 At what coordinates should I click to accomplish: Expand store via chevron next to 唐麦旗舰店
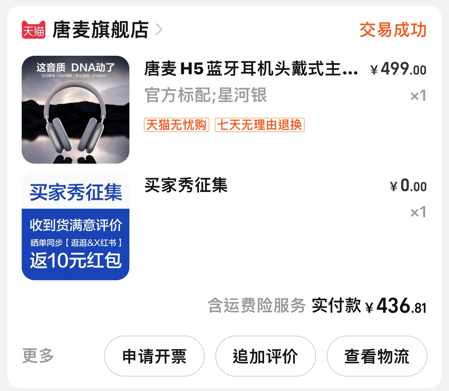click(x=159, y=30)
